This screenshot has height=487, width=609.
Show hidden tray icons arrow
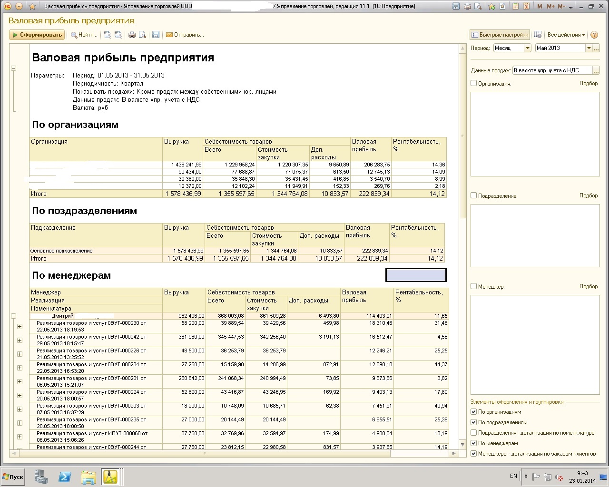click(526, 477)
